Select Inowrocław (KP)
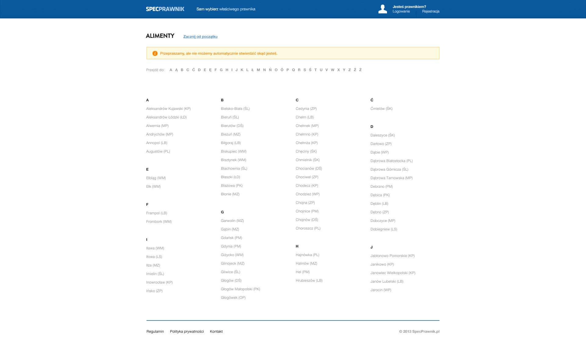Viewport: 586px width, 351px height. [x=160, y=282]
